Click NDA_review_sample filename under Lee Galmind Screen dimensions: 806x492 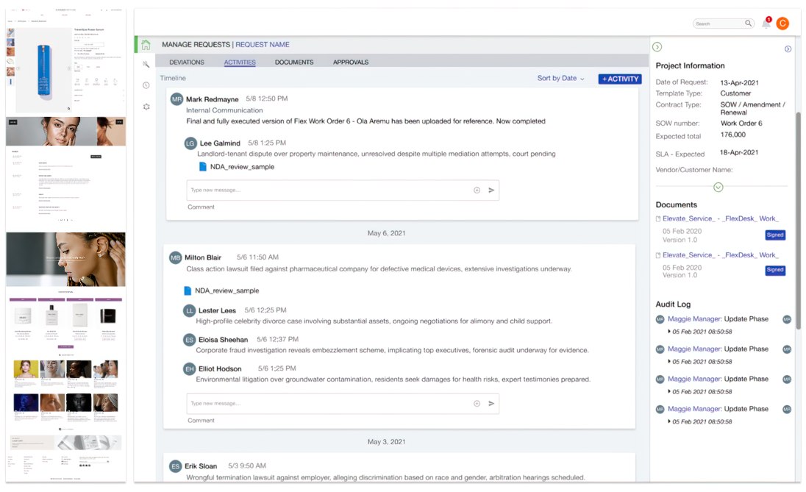coord(242,166)
